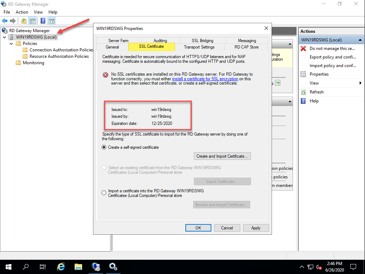Open the Help menu in menu bar
The image size is (365, 274).
(x=53, y=12)
